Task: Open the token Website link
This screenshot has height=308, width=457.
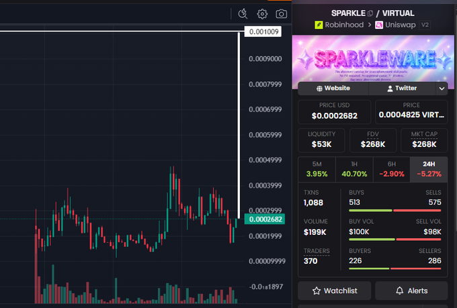Action: click(x=333, y=89)
